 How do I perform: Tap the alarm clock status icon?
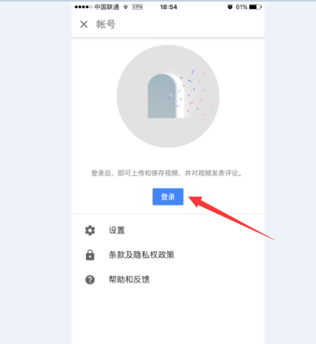click(230, 7)
